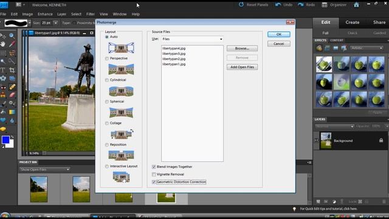Select the Sponge tool
Screen dimensions: 389x219
point(3,129)
